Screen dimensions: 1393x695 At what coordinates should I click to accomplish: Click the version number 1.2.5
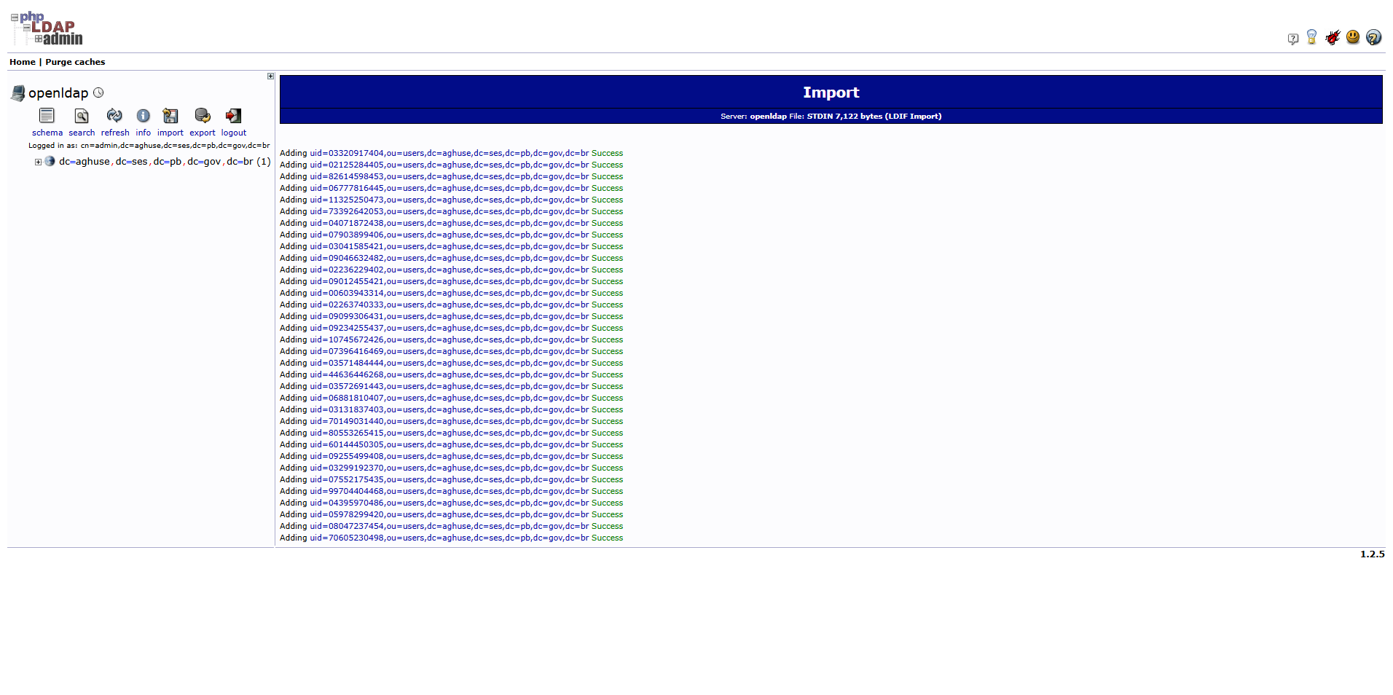click(1372, 554)
